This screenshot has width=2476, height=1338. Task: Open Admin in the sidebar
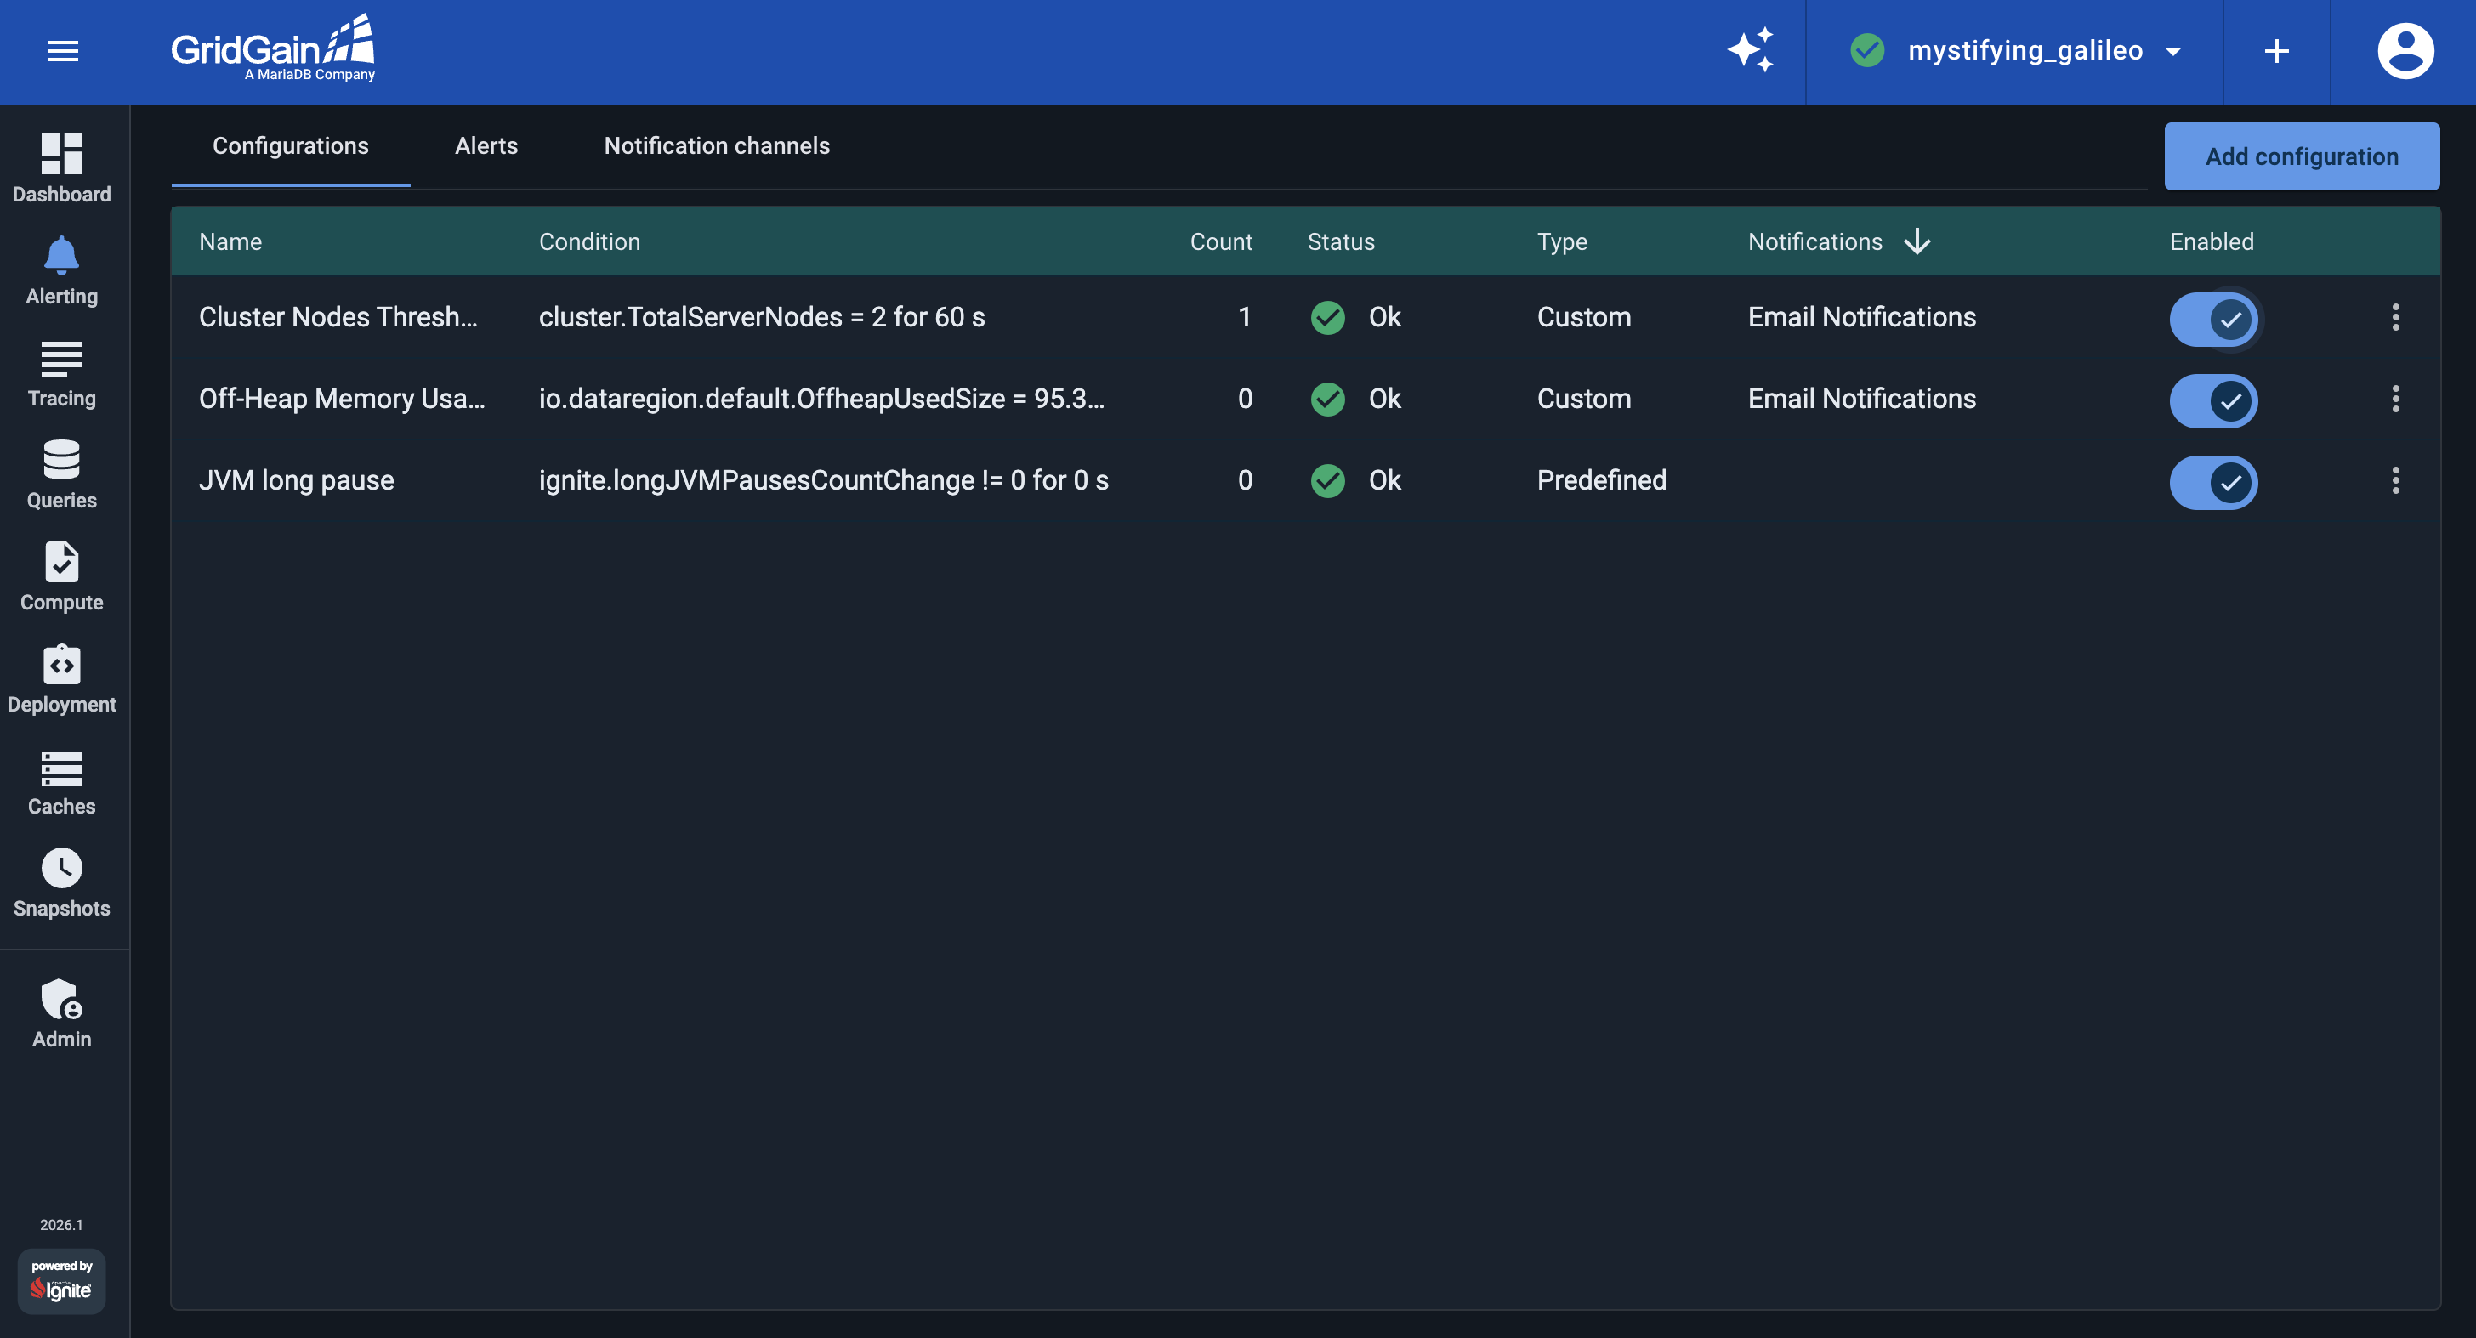[x=61, y=1014]
